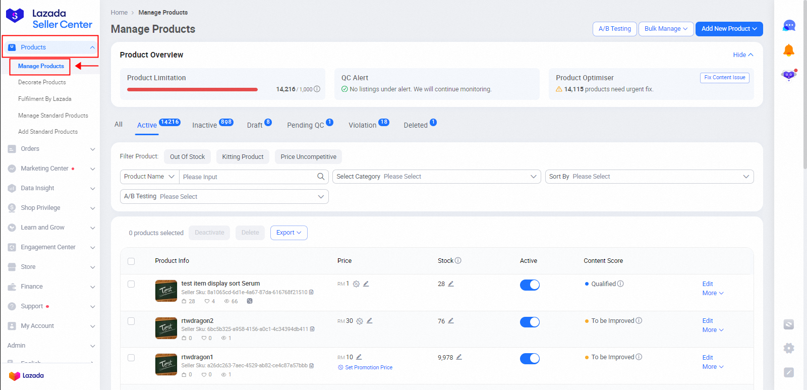Click Set Promotion Price link
Image resolution: width=807 pixels, height=390 pixels.
(368, 368)
